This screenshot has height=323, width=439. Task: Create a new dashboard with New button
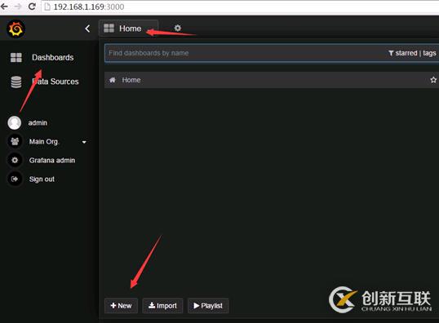[121, 306]
